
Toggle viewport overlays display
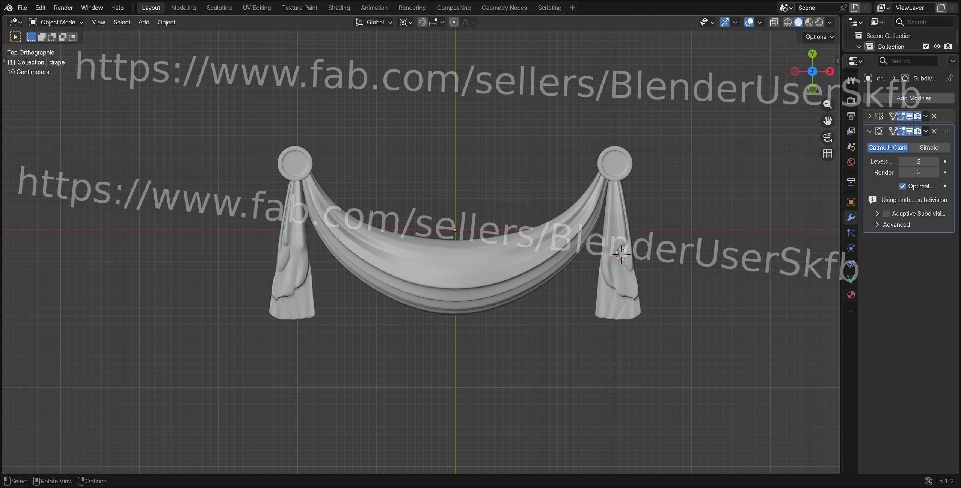click(x=749, y=22)
